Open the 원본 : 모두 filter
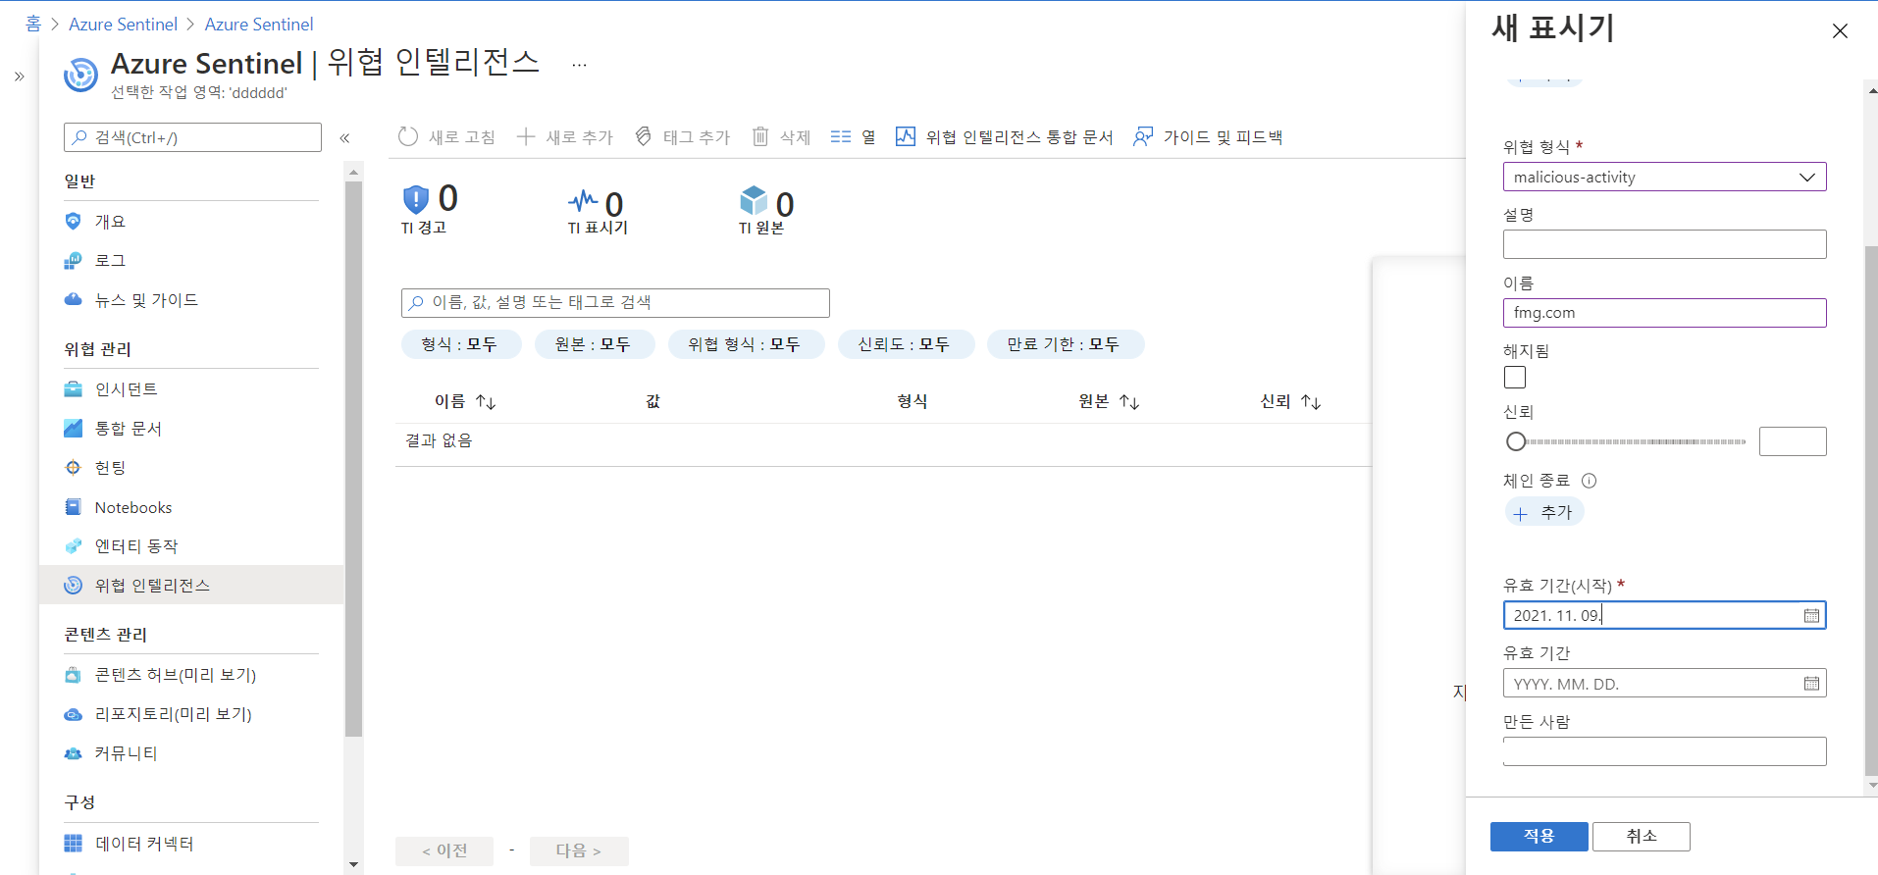 tap(593, 344)
